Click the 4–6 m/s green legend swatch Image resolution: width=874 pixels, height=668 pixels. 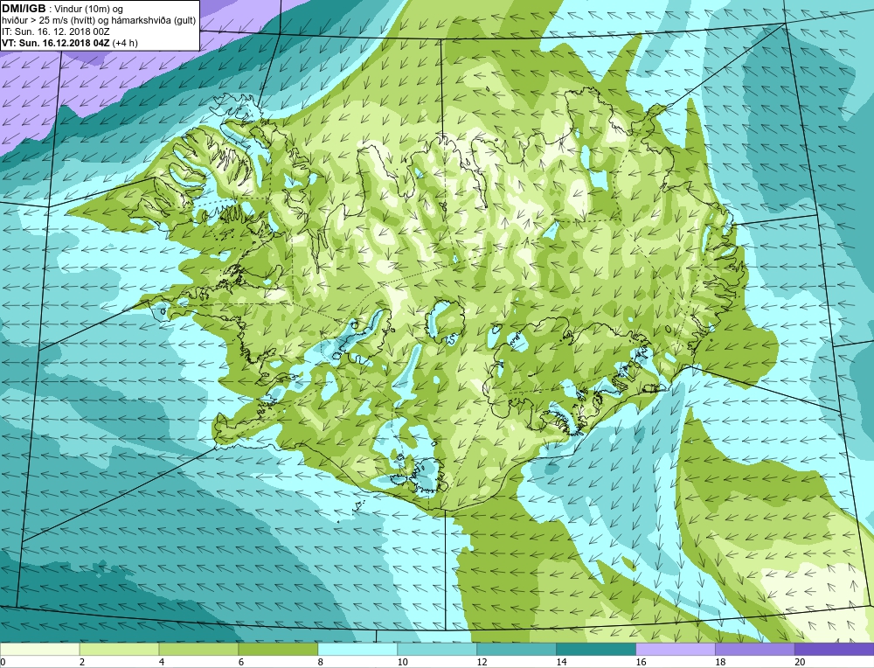tap(198, 650)
